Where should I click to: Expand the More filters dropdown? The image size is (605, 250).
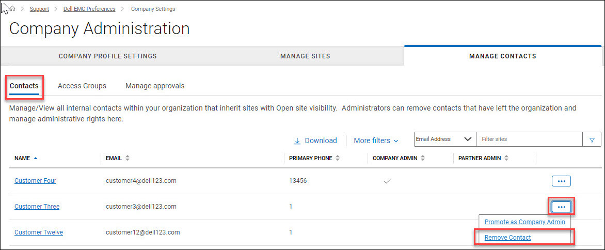click(376, 140)
